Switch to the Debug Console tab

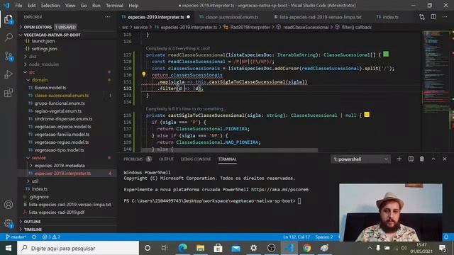pos(196,159)
